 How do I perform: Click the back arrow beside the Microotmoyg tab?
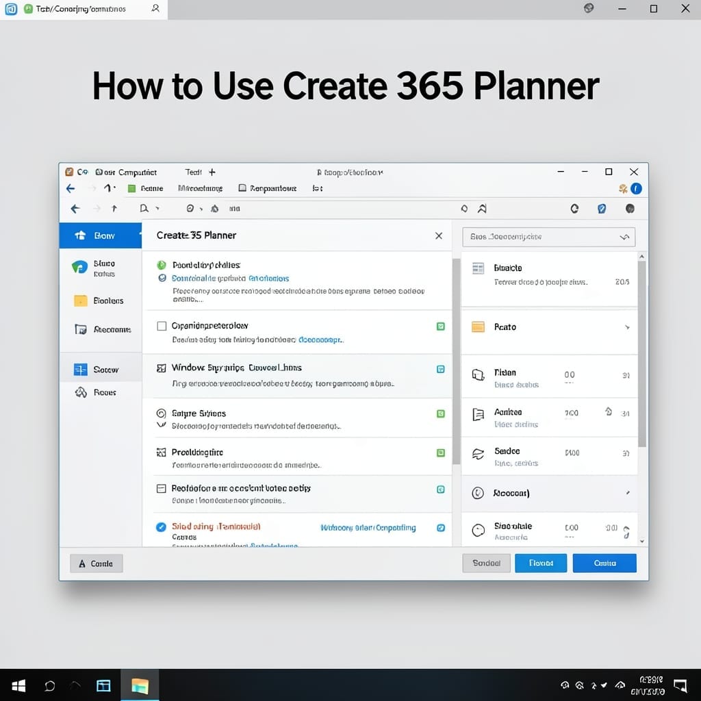click(71, 188)
